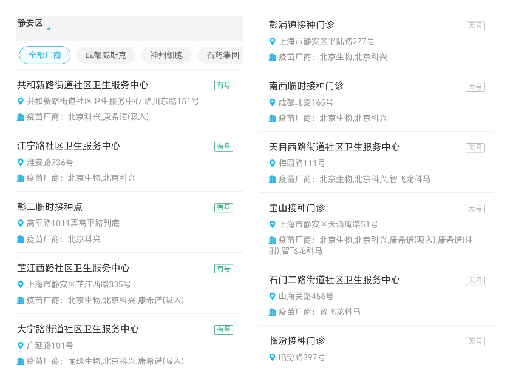This screenshot has height=382, width=510.
Task: Click the address 上海市静安区平陆路277号
Action: [326, 42]
